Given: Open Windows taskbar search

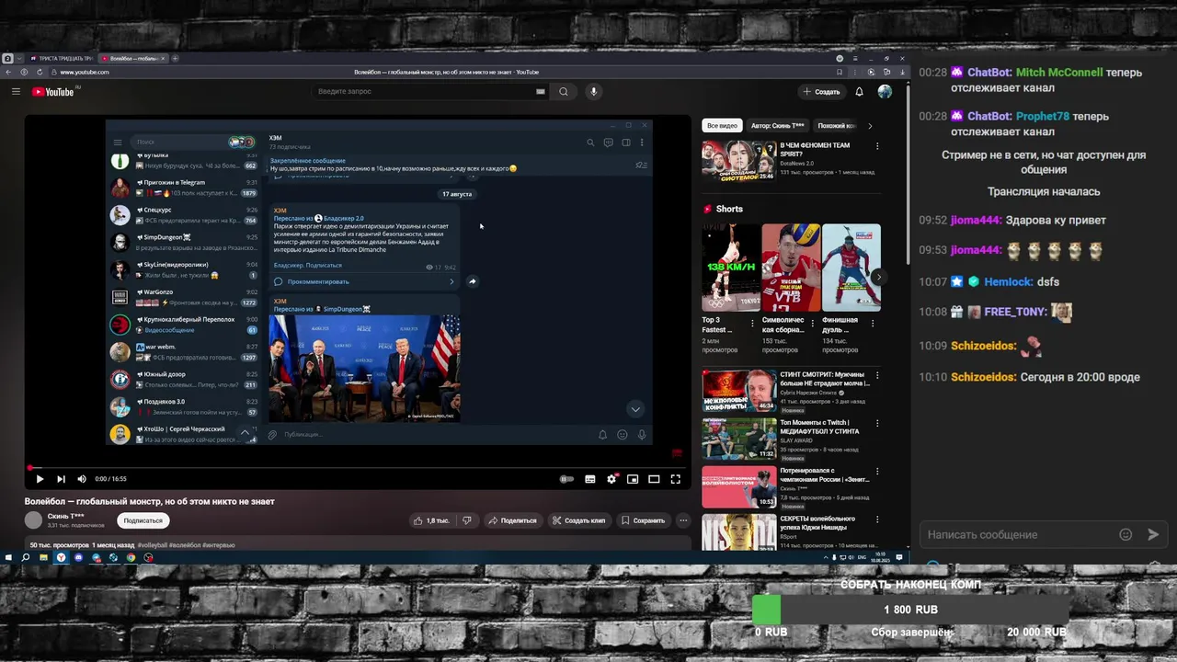Looking at the screenshot, I should [26, 557].
